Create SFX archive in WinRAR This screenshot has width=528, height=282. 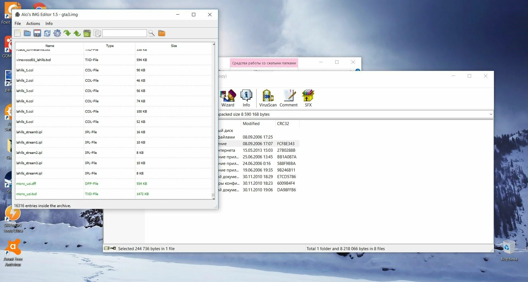308,98
